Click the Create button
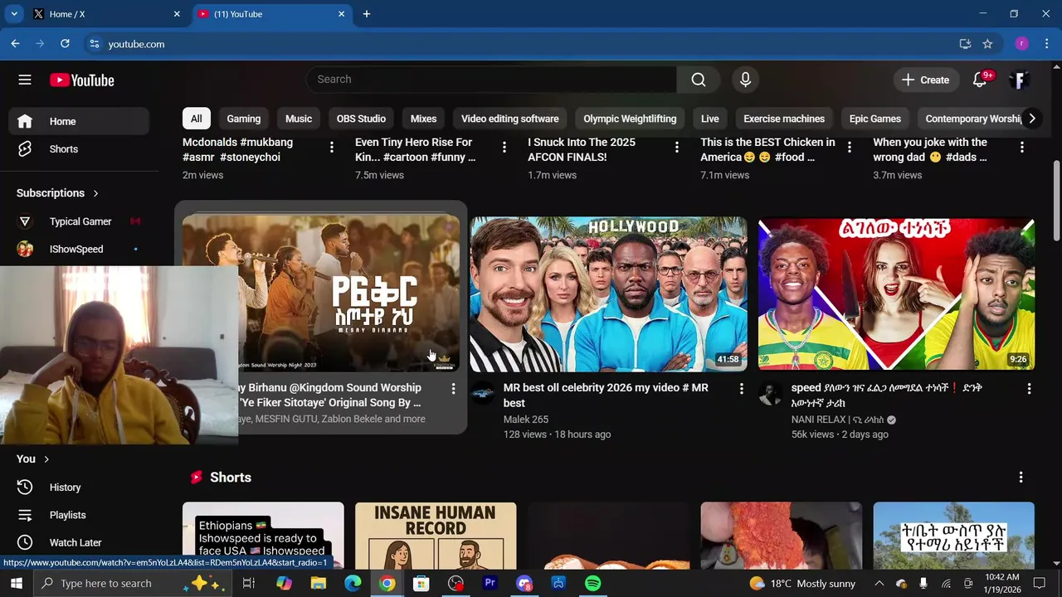Screen dimensions: 1062x597 pos(925,80)
